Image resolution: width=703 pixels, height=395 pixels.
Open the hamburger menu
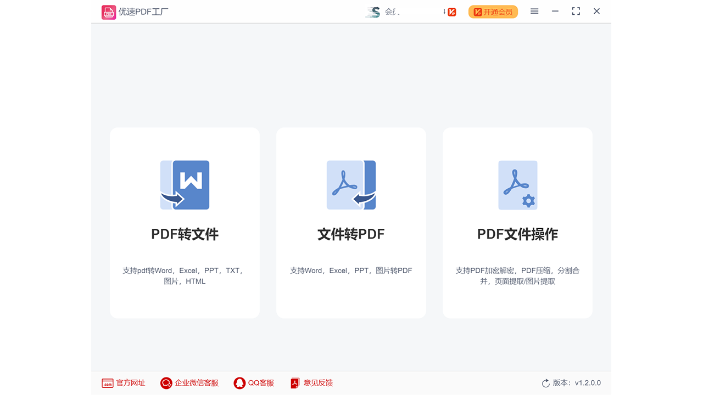[x=534, y=11]
